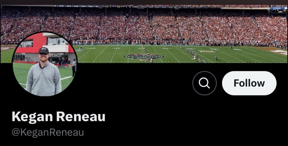This screenshot has height=146, width=288.
Task: Open the circular profile picture
Action: (44, 64)
